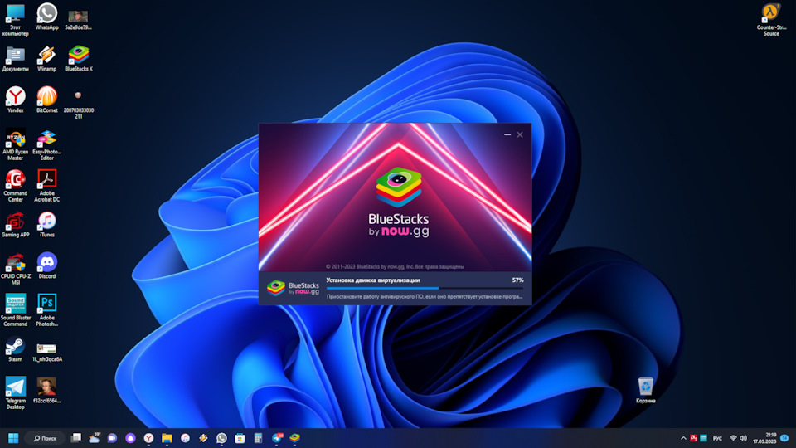Viewport: 796px width, 448px height.
Task: Open WhatsApp from the taskbar
Action: pyautogui.click(x=222, y=438)
